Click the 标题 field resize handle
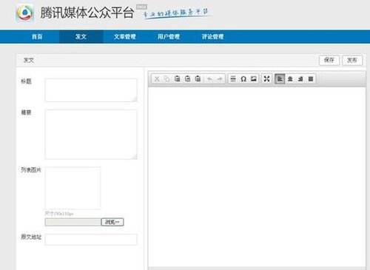Image resolution: width=370 pixels, height=270 pixels. pos(135,99)
